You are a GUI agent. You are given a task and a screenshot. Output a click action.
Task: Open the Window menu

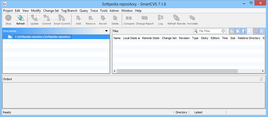pos(127,11)
